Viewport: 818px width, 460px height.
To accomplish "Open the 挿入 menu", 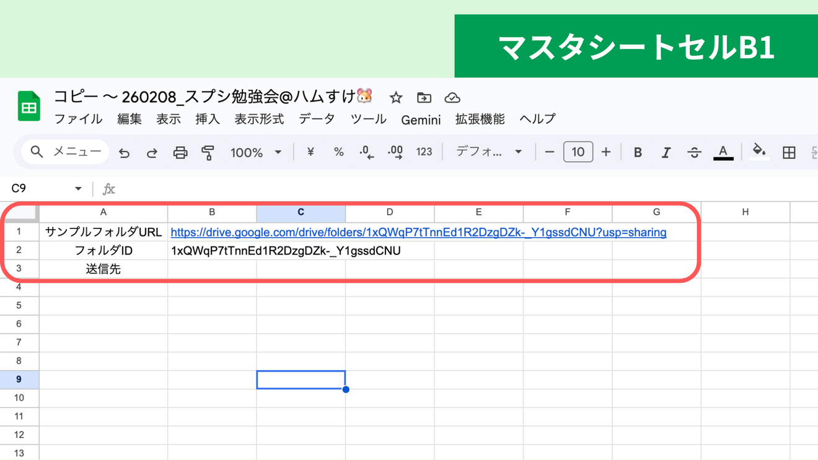I will (208, 119).
